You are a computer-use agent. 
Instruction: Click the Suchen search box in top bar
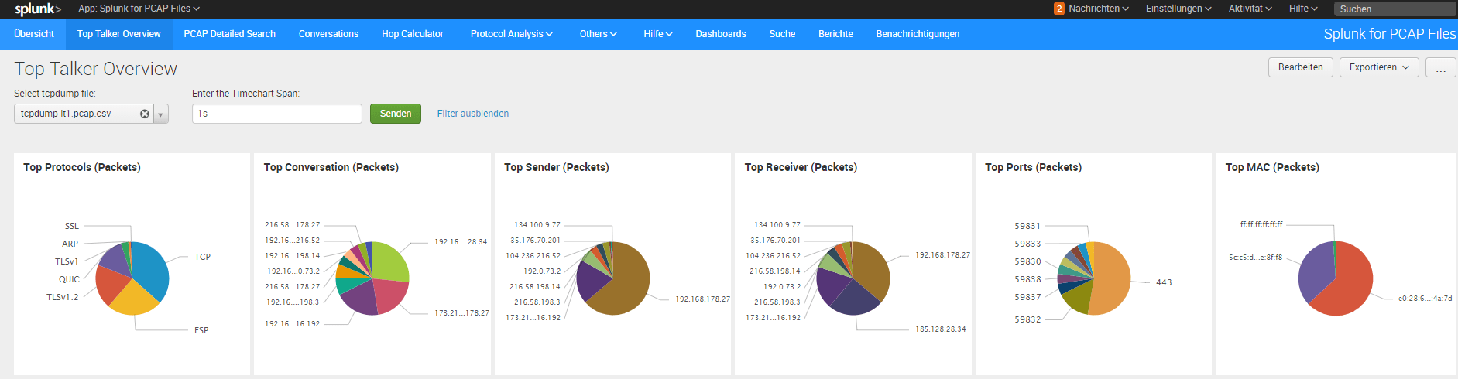[x=1394, y=9]
